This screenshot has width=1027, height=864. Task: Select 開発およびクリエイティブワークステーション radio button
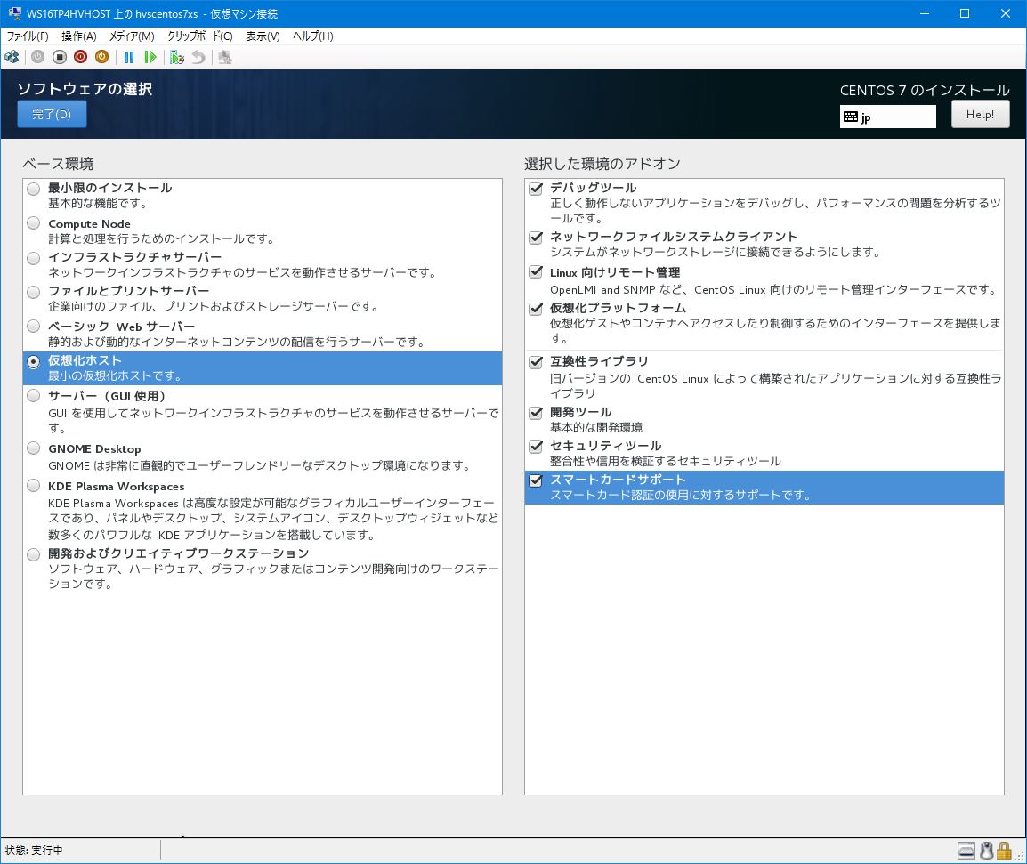tap(34, 555)
